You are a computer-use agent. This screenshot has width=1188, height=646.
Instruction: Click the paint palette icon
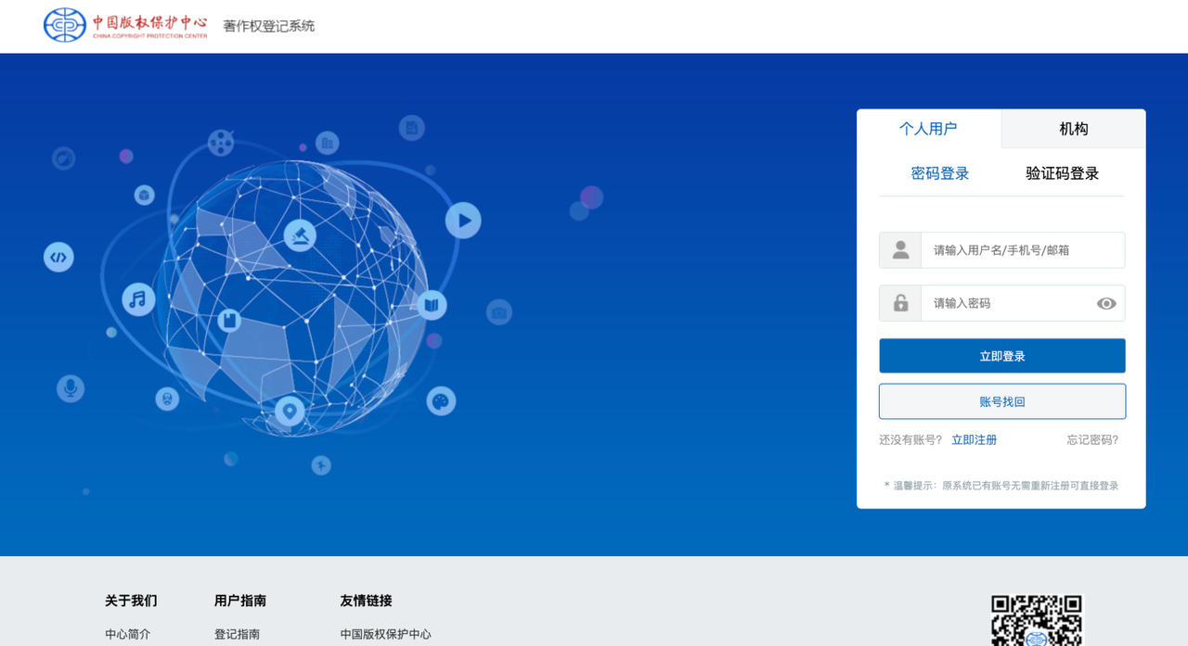[441, 401]
